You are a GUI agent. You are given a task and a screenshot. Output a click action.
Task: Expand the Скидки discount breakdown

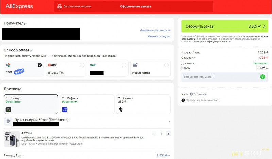[188, 58]
